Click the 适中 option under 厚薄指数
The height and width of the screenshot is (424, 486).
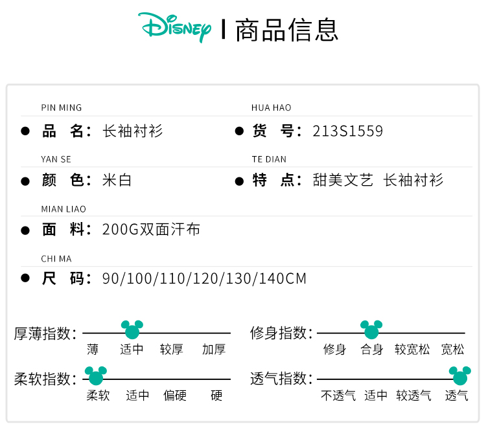(x=132, y=350)
